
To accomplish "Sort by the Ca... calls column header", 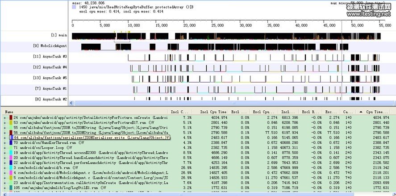I will click(348, 112).
